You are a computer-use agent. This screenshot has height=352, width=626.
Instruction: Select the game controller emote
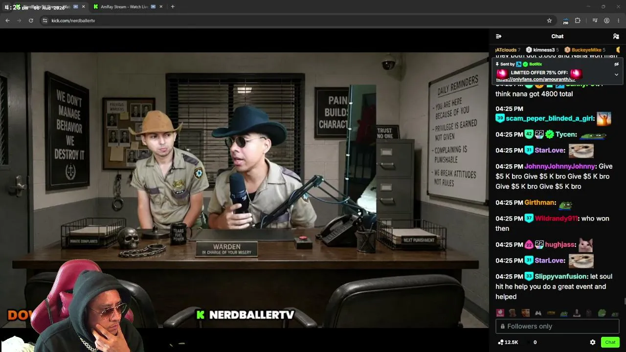[538, 313]
